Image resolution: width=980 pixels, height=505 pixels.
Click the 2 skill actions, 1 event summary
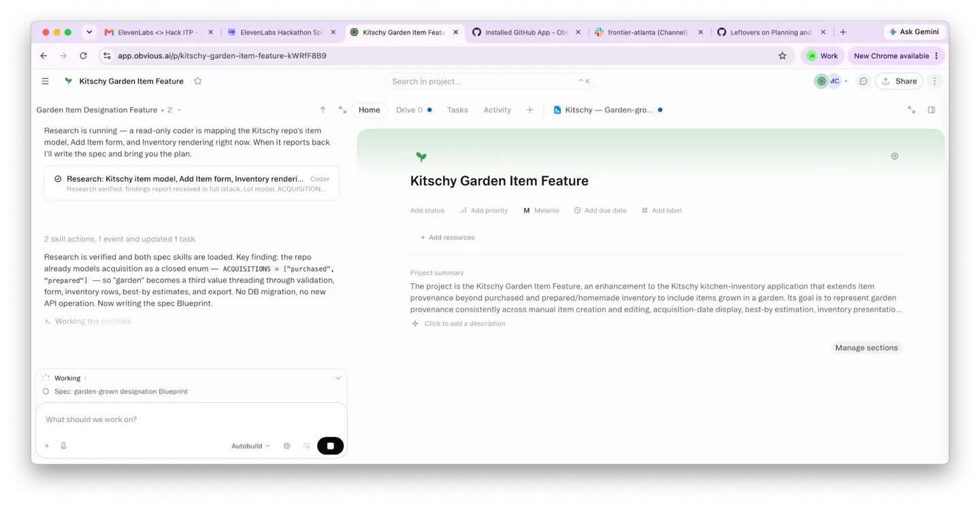coord(120,239)
